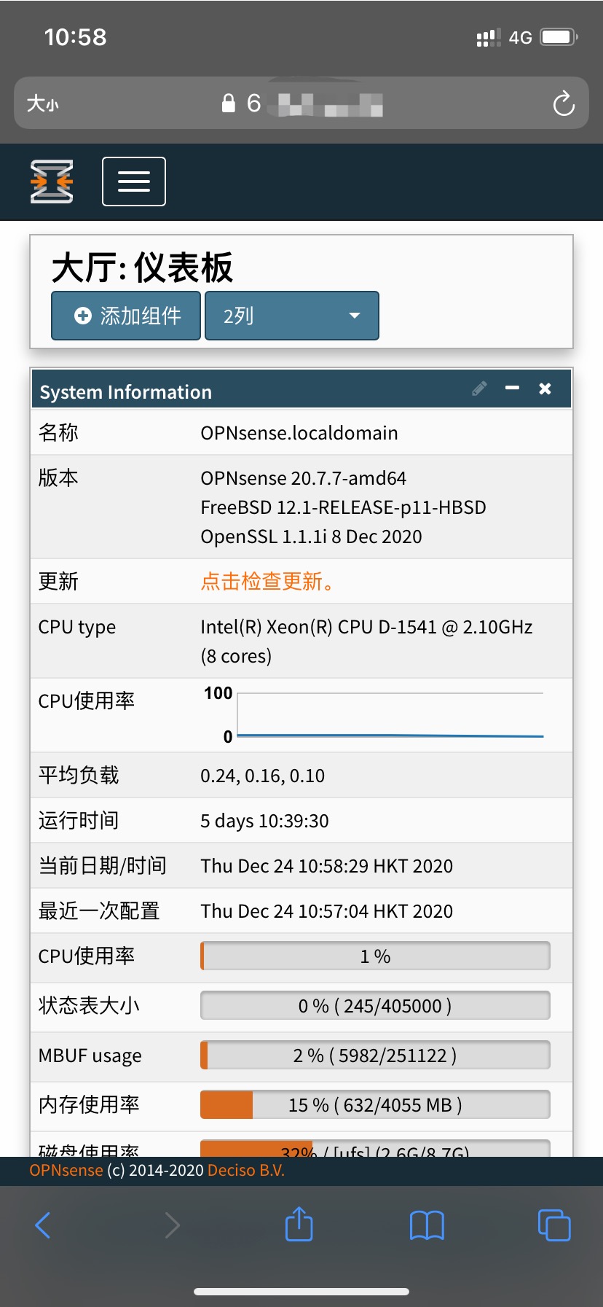Show Safari open tabs overview

554,1225
